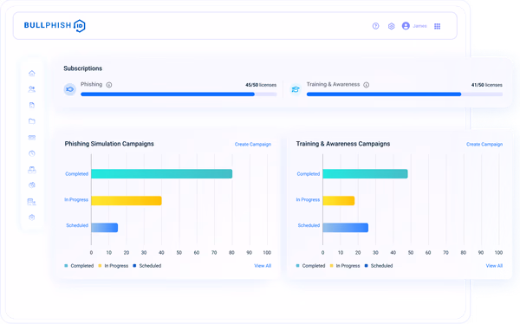The height and width of the screenshot is (324, 520).
Task: Toggle Scheduled legend in Training & Awareness chart
Action: coord(379,266)
